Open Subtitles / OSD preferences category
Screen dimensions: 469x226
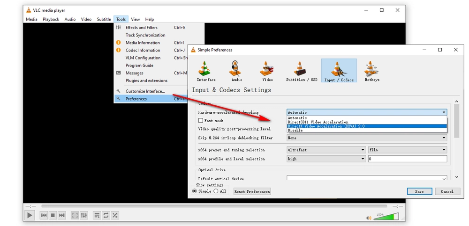click(302, 71)
